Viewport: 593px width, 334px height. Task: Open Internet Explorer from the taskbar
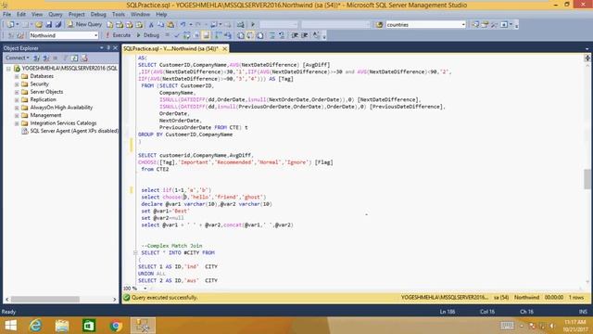[x=35, y=326]
